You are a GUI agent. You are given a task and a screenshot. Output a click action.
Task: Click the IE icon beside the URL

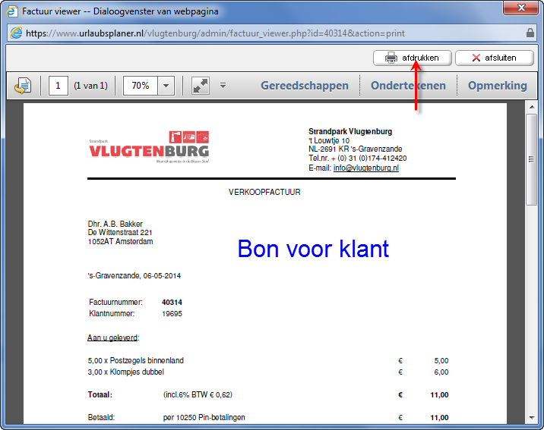click(14, 33)
